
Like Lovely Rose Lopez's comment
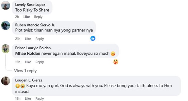pyautogui.click(x=26, y=17)
